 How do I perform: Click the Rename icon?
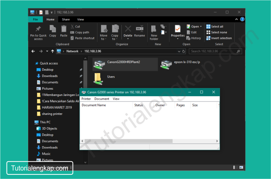140,29
